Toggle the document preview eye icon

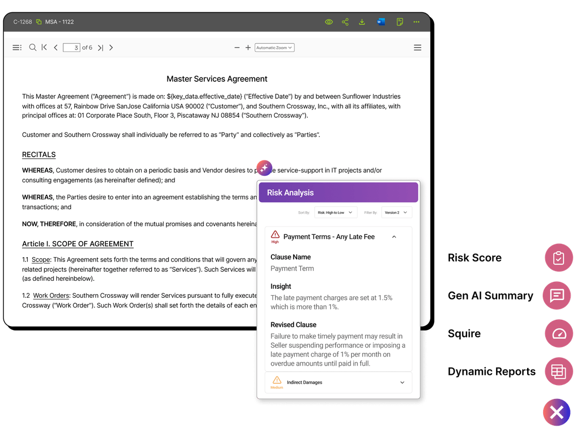click(x=329, y=22)
